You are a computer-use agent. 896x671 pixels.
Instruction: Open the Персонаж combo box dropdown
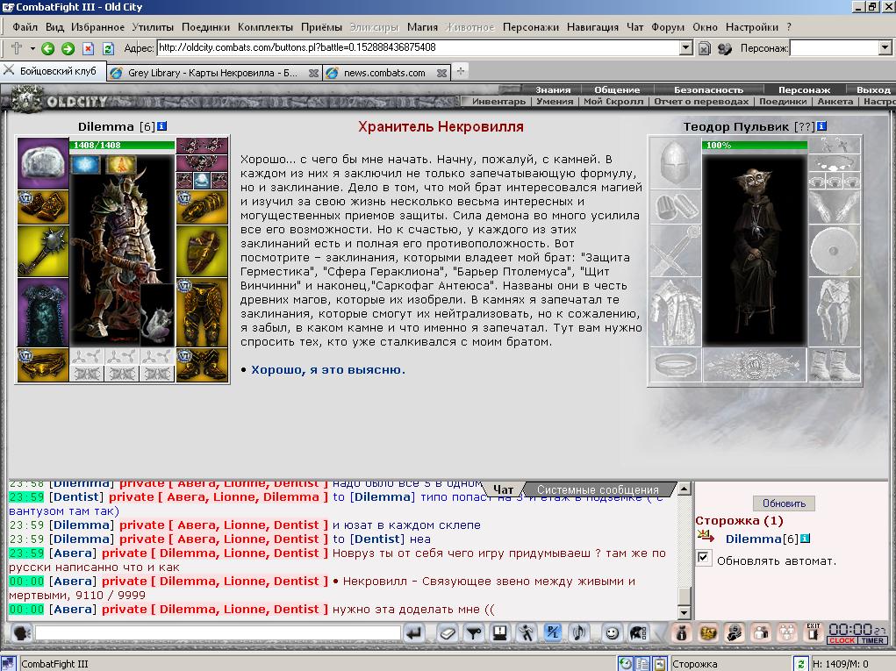[x=885, y=48]
